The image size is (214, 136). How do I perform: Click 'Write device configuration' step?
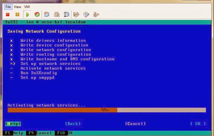click(55, 45)
